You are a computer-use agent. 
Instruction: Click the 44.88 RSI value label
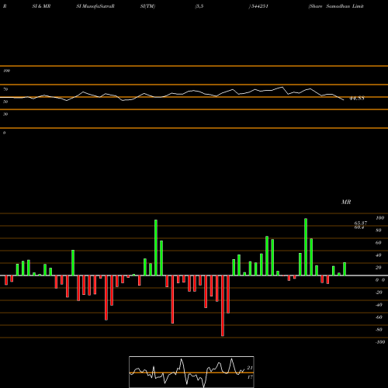pos(357,99)
